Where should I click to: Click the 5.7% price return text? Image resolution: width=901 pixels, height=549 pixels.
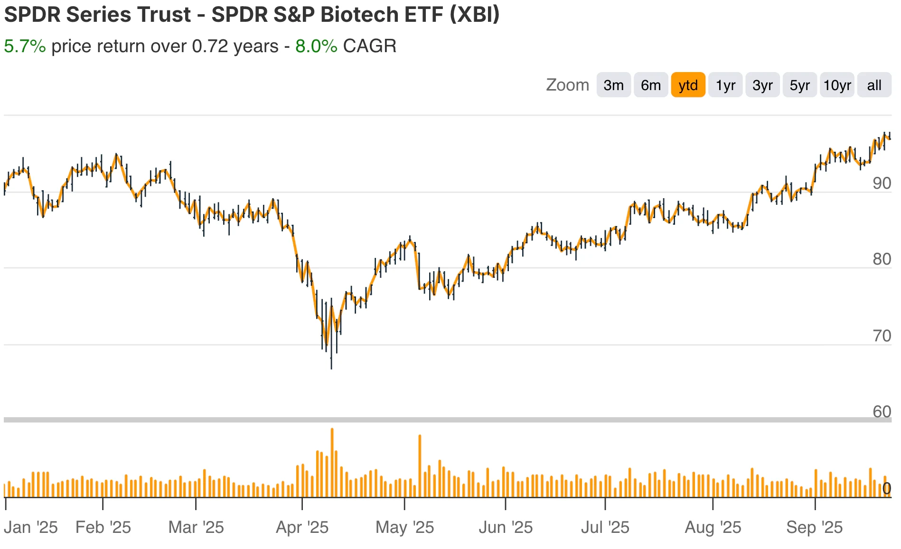24,46
